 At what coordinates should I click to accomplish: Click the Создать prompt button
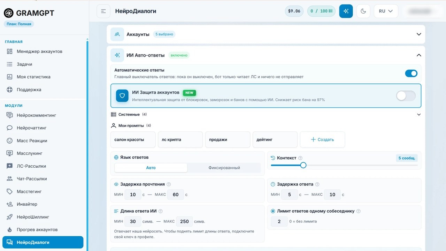tap(322, 139)
